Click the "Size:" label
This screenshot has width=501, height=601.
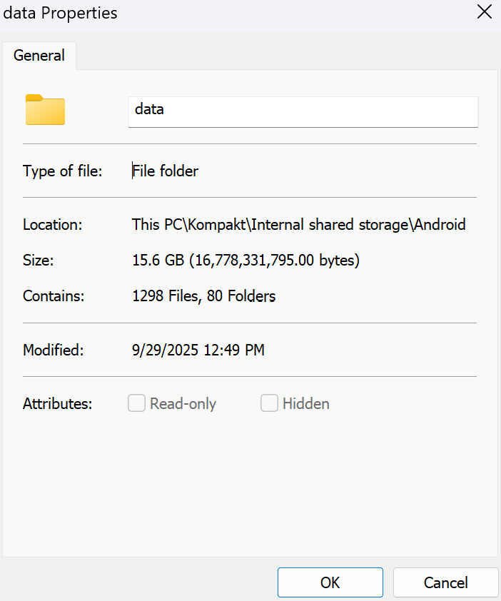(39, 261)
